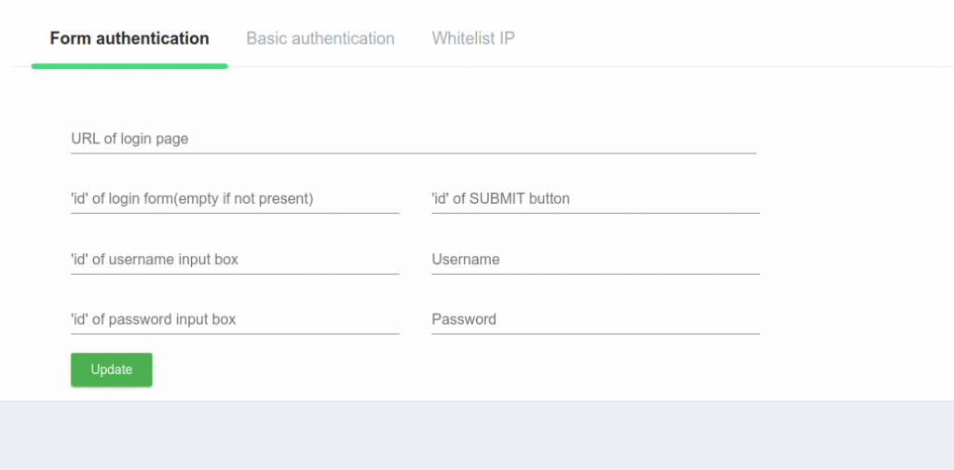Activate the field for entering the Password
The width and height of the screenshot is (954, 470).
(x=595, y=319)
